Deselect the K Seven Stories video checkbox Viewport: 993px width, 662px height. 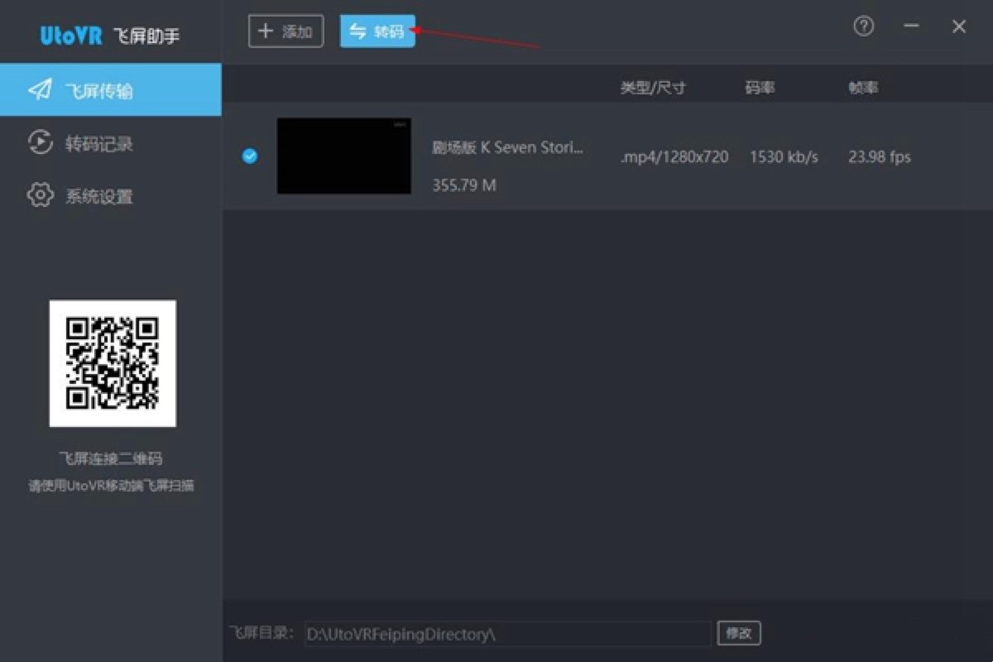(249, 156)
